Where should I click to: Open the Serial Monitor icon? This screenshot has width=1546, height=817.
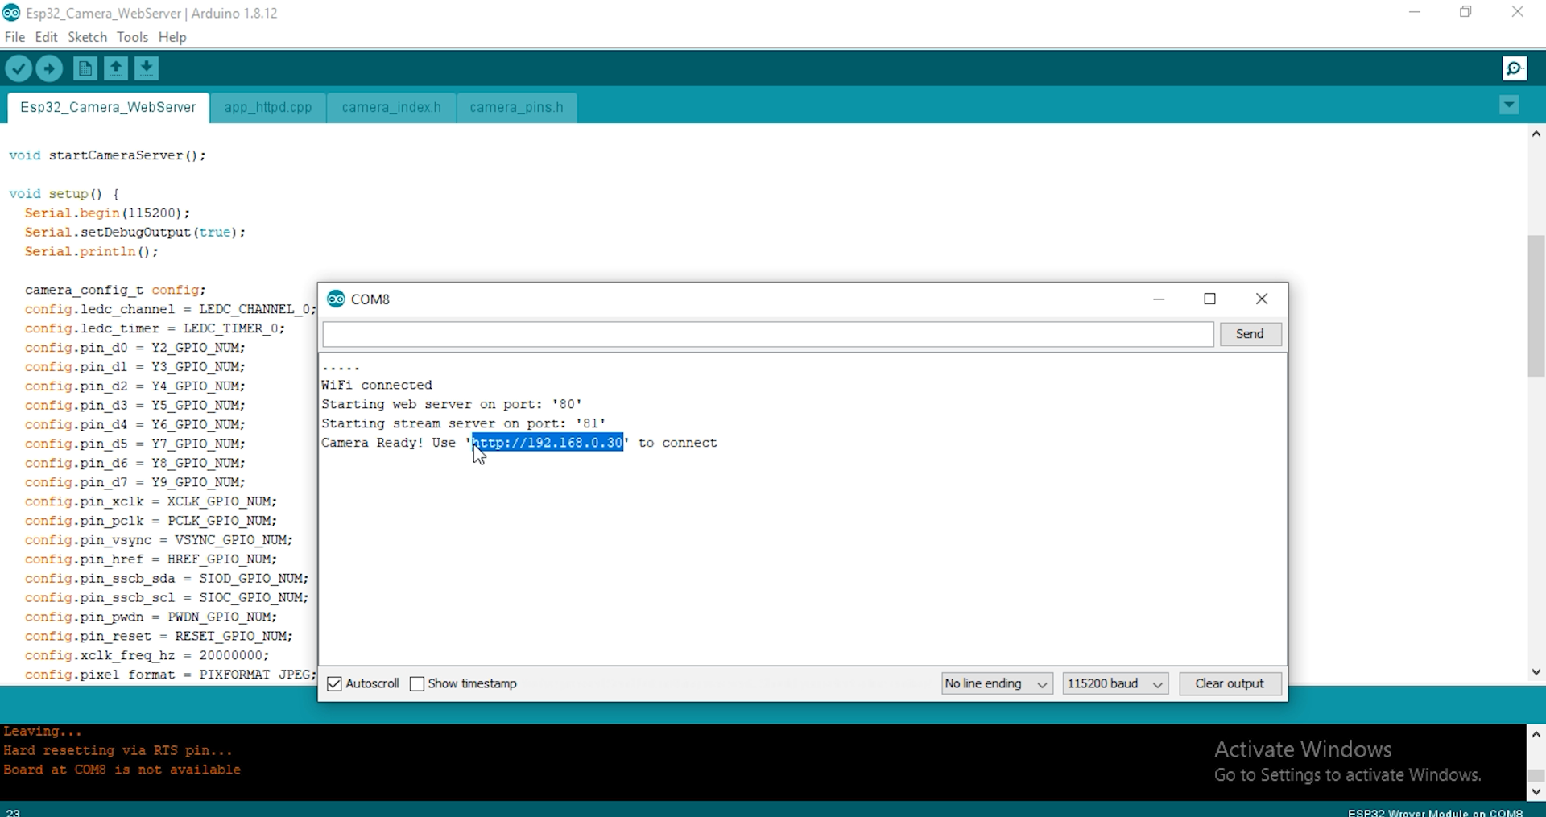(1515, 68)
